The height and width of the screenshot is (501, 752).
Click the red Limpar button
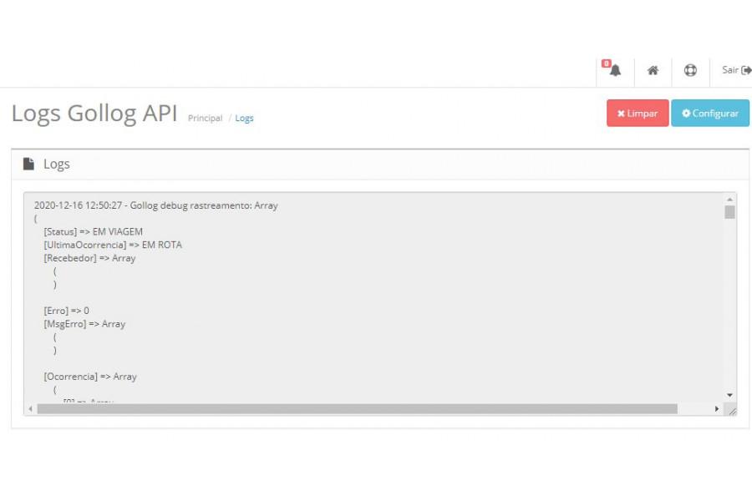638,114
